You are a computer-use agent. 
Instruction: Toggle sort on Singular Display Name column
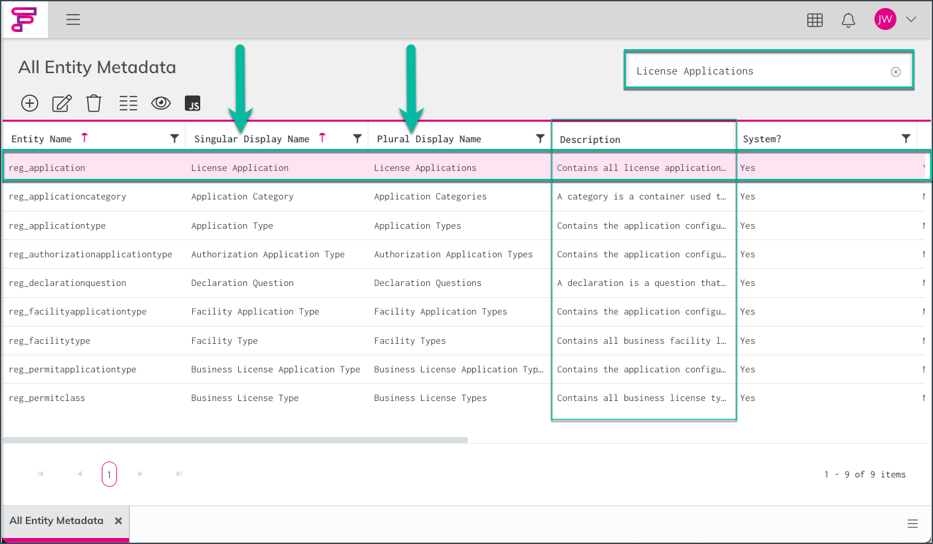323,137
